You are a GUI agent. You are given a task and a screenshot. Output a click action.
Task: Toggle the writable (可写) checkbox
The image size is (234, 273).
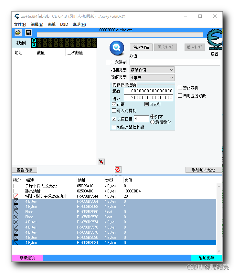pos(114,104)
